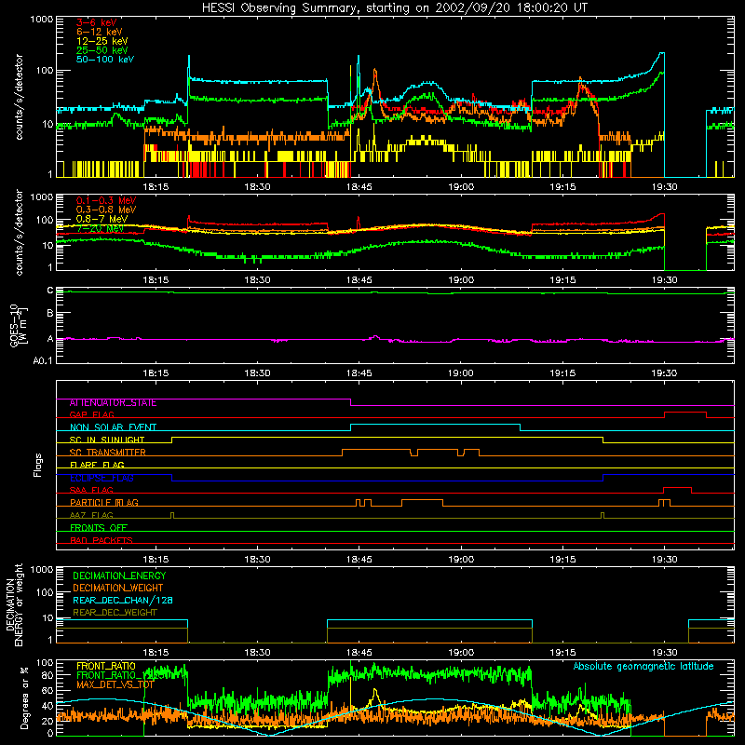Click the yellow 0.8-7 MeV legend label
The image size is (745, 745).
click(102, 219)
